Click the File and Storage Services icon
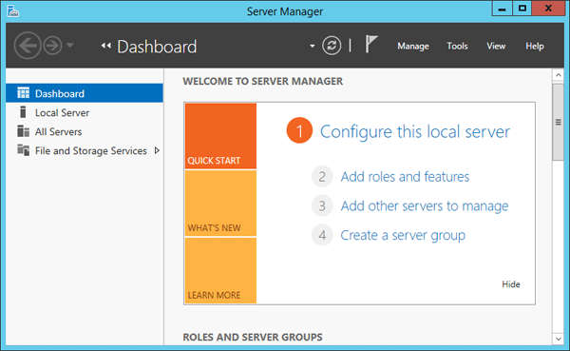This screenshot has width=570, height=351. [x=23, y=150]
